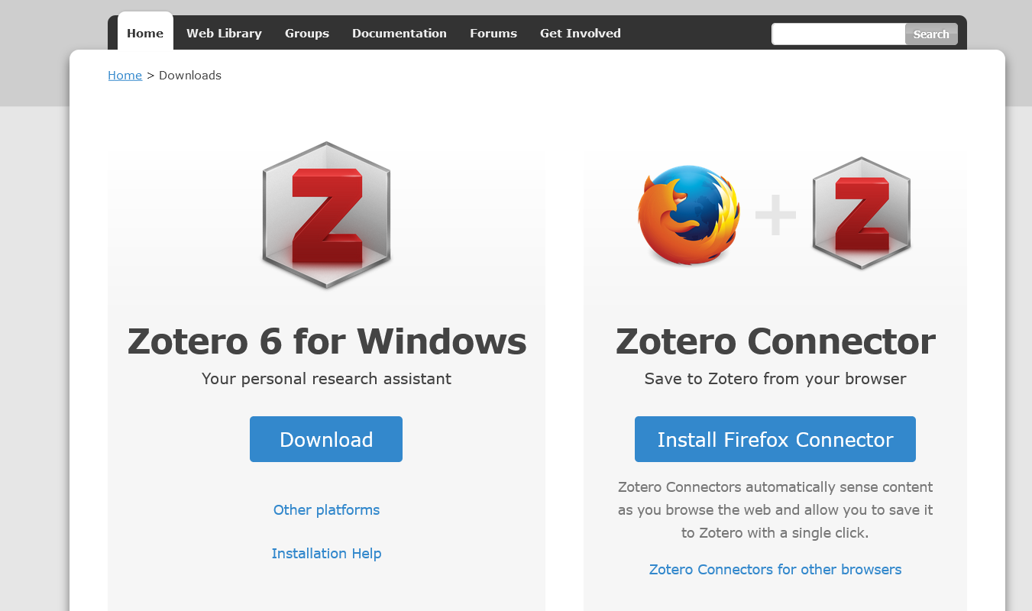Go to the Forums page
The height and width of the screenshot is (611, 1032).
click(493, 34)
